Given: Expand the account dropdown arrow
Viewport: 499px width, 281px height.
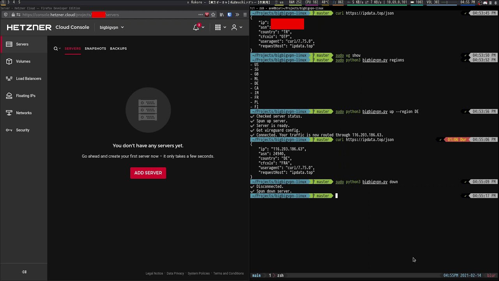Looking at the screenshot, I should [241, 27].
